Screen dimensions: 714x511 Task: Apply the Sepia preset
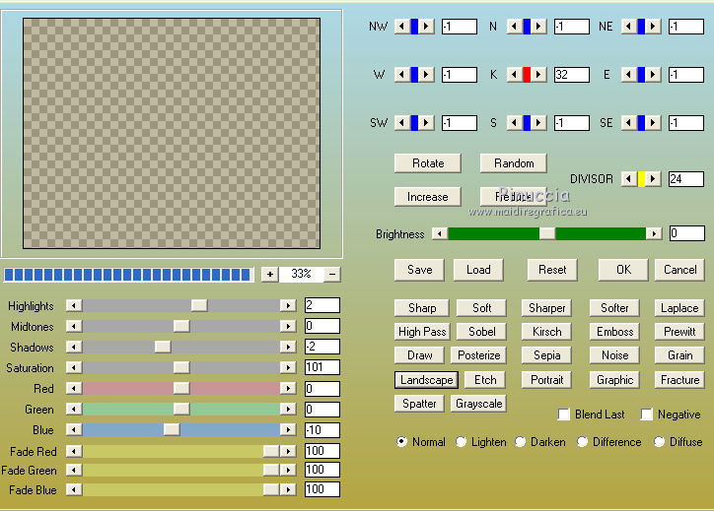point(546,355)
